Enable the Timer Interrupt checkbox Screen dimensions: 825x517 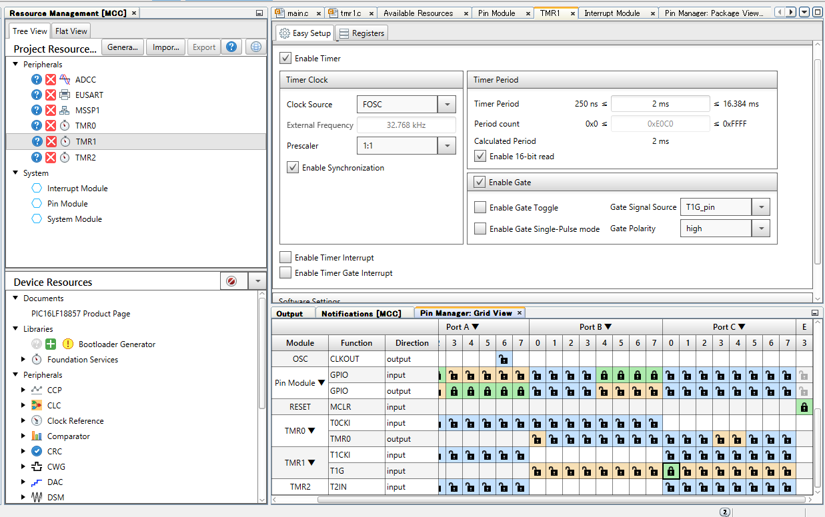[x=285, y=258]
